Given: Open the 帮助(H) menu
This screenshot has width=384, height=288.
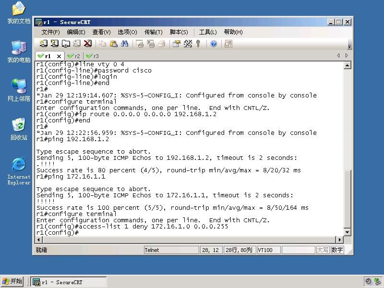Looking at the screenshot, I should [x=233, y=32].
